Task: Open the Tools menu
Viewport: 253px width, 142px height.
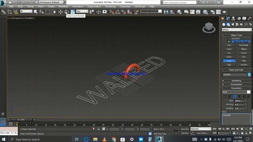Action: 20,7
